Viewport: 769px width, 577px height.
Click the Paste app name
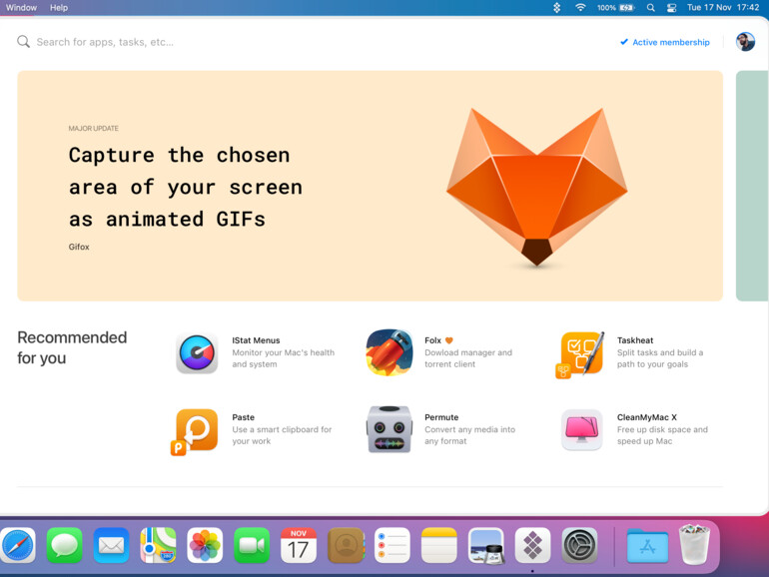pos(244,417)
